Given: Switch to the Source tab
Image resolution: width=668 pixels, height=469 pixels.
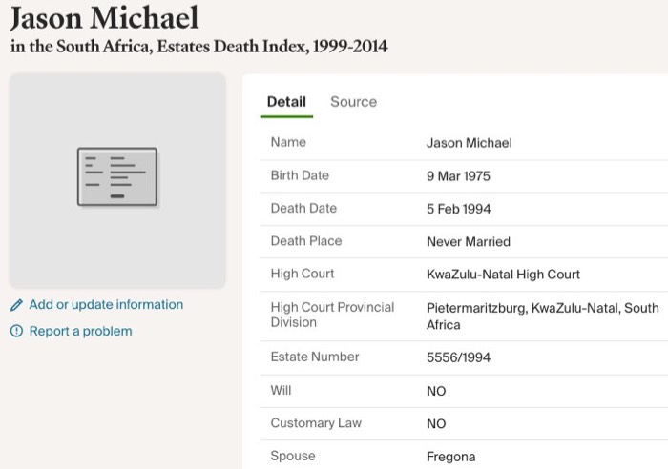Looking at the screenshot, I should point(353,102).
